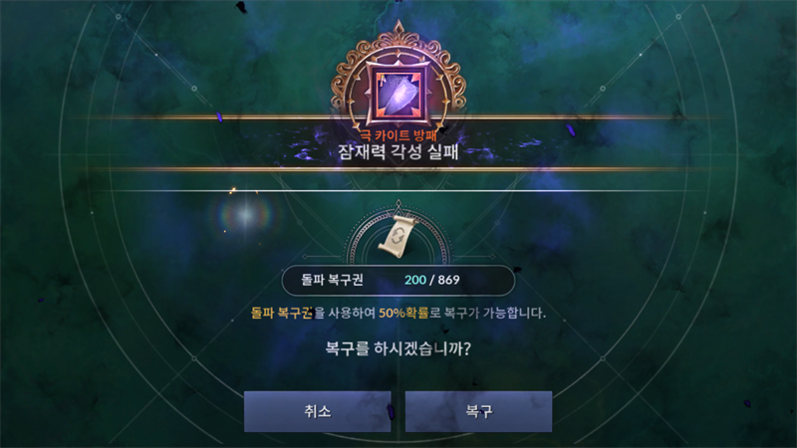Click the recycle arrows symbol on the scroll
The image size is (797, 448).
398,236
